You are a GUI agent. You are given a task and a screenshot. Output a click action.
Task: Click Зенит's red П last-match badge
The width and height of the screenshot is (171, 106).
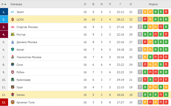tap(166, 12)
